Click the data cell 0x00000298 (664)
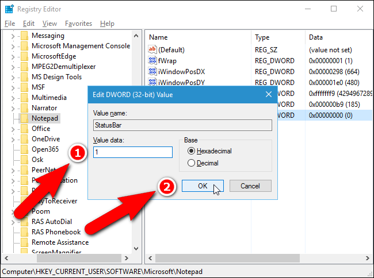Viewport: 374px width, 278px height. (x=334, y=72)
